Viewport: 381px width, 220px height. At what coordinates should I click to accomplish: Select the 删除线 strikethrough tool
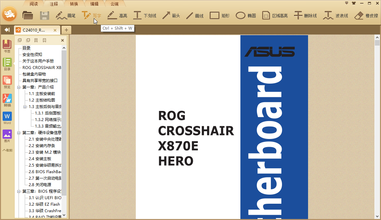click(305, 16)
